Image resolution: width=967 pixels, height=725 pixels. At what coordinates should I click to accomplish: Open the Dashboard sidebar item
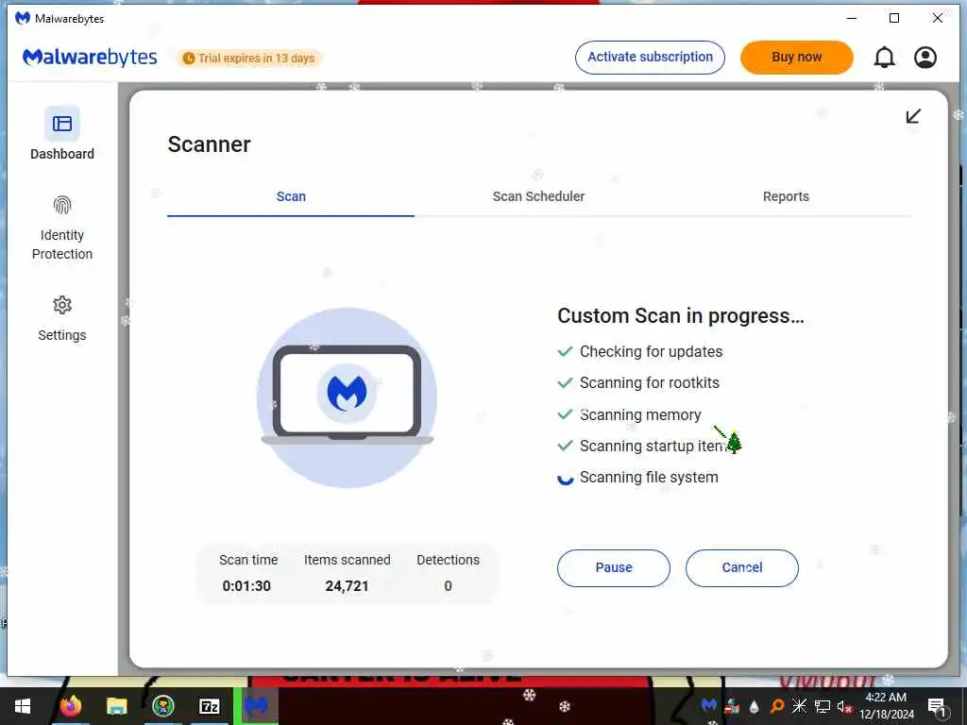[x=62, y=134]
